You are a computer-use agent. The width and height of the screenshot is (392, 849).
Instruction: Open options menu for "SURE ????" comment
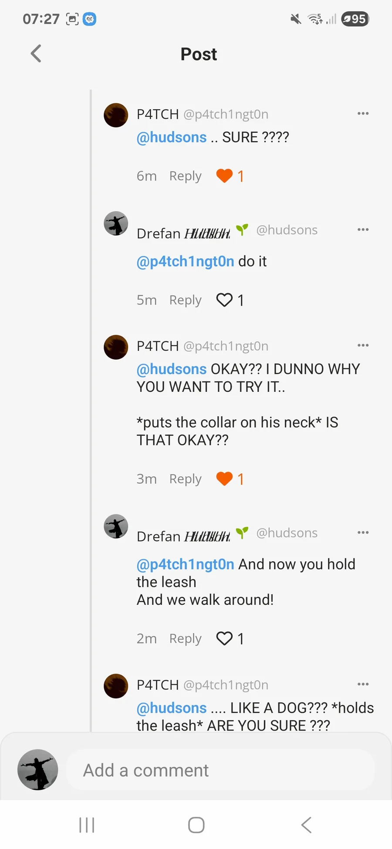coord(363,114)
